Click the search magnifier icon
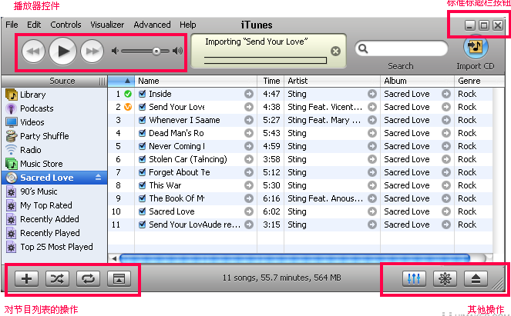Screen dimensions: 511x316 [x=363, y=48]
